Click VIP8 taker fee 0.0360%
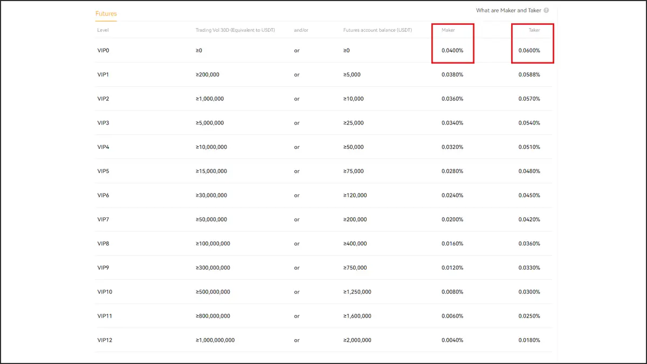Image resolution: width=647 pixels, height=364 pixels. pos(529,244)
